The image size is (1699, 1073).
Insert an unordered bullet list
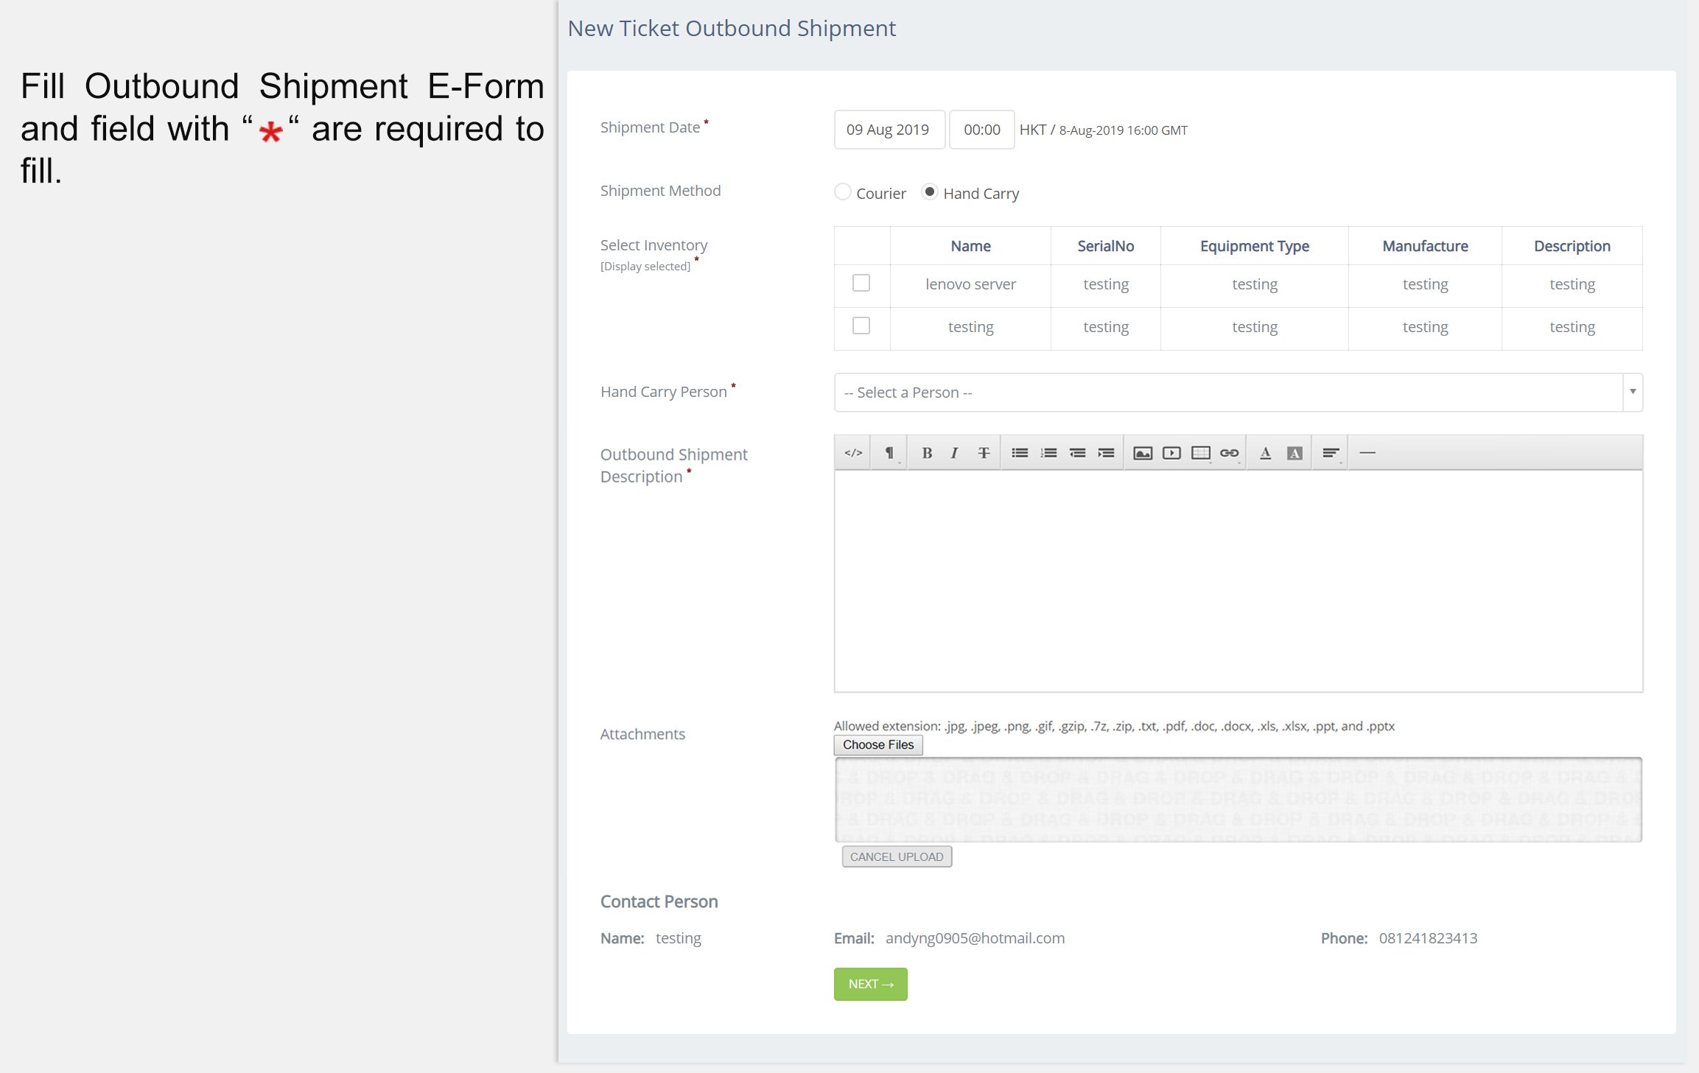coord(1020,453)
